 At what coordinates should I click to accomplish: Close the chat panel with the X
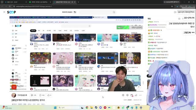pyautogui.click(x=183, y=19)
